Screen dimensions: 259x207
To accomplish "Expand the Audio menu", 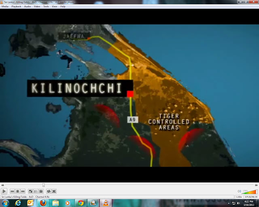I will click(x=28, y=6).
